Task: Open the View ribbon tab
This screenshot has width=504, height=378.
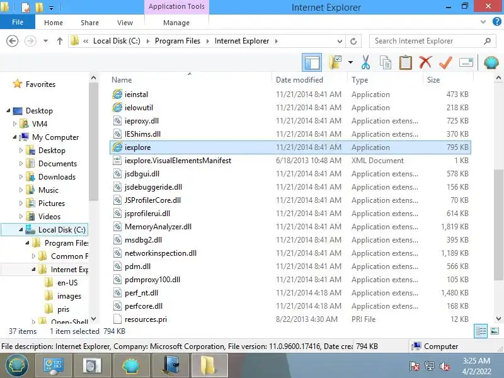Action: pos(125,23)
